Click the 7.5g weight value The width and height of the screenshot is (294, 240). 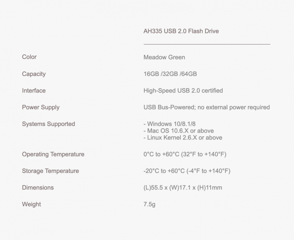(149, 204)
